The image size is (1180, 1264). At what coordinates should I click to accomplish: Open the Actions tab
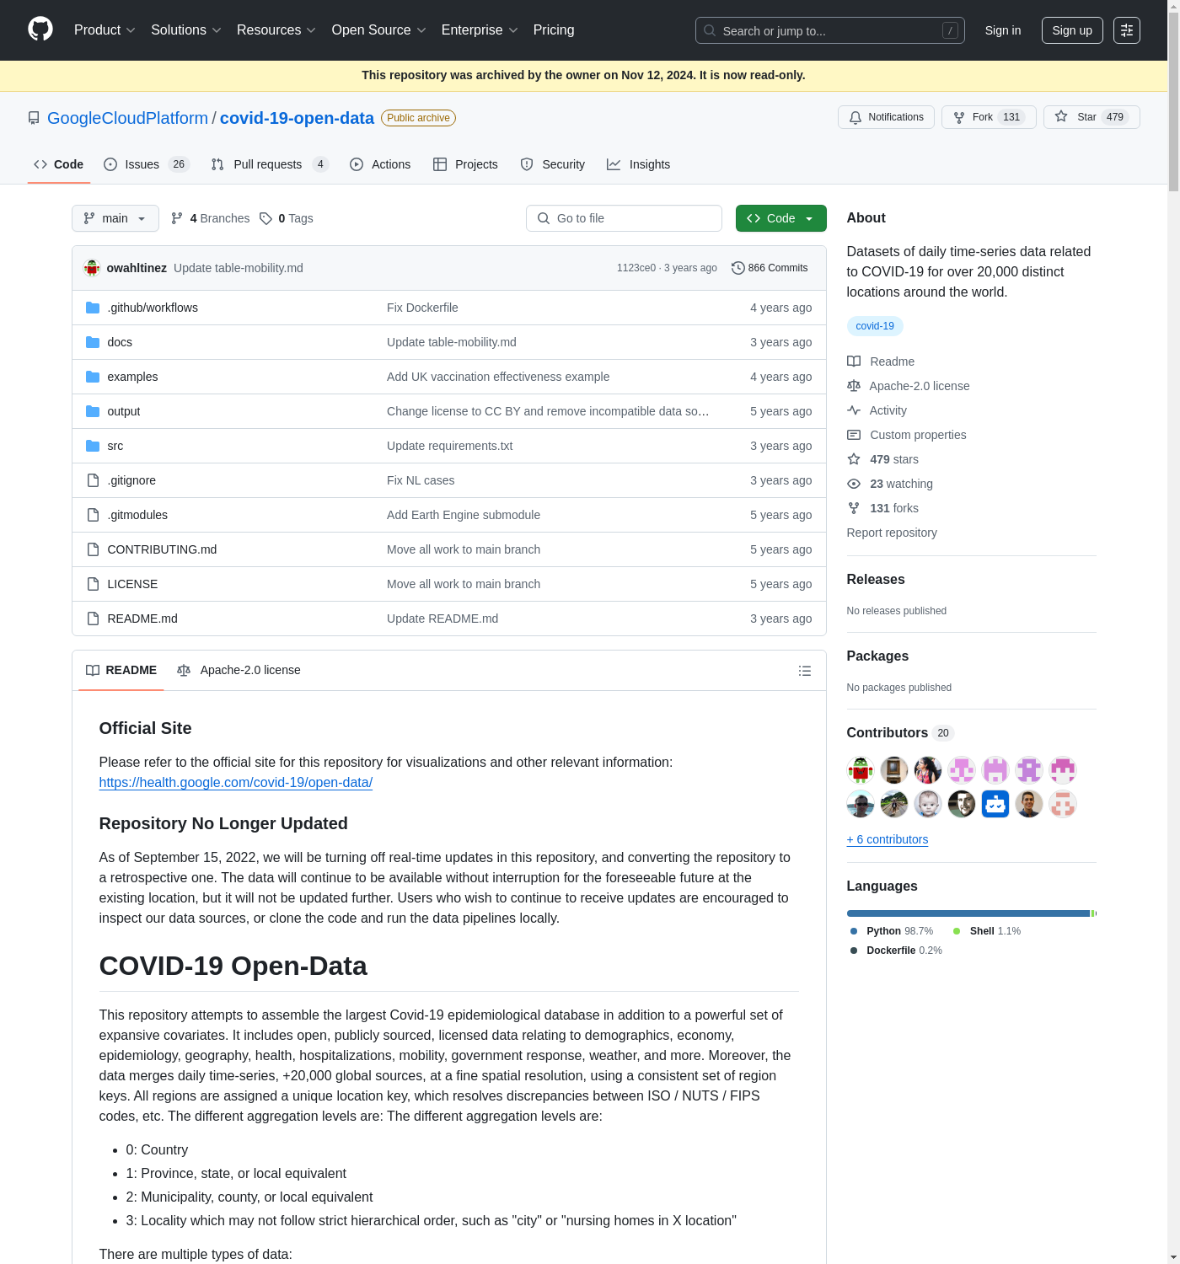pos(380,164)
